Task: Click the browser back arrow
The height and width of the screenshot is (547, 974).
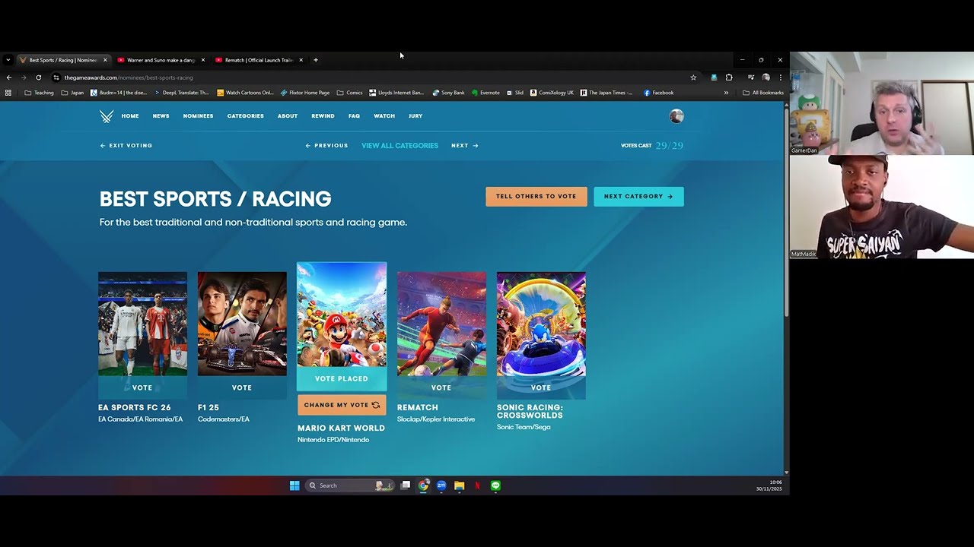Action: point(9,77)
